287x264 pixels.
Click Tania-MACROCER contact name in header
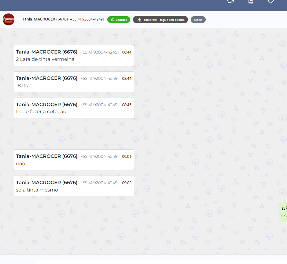45,19
